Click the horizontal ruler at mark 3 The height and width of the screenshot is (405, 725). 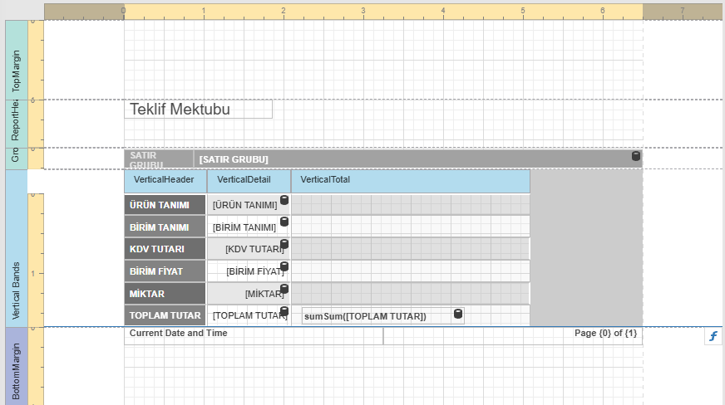coord(363,12)
